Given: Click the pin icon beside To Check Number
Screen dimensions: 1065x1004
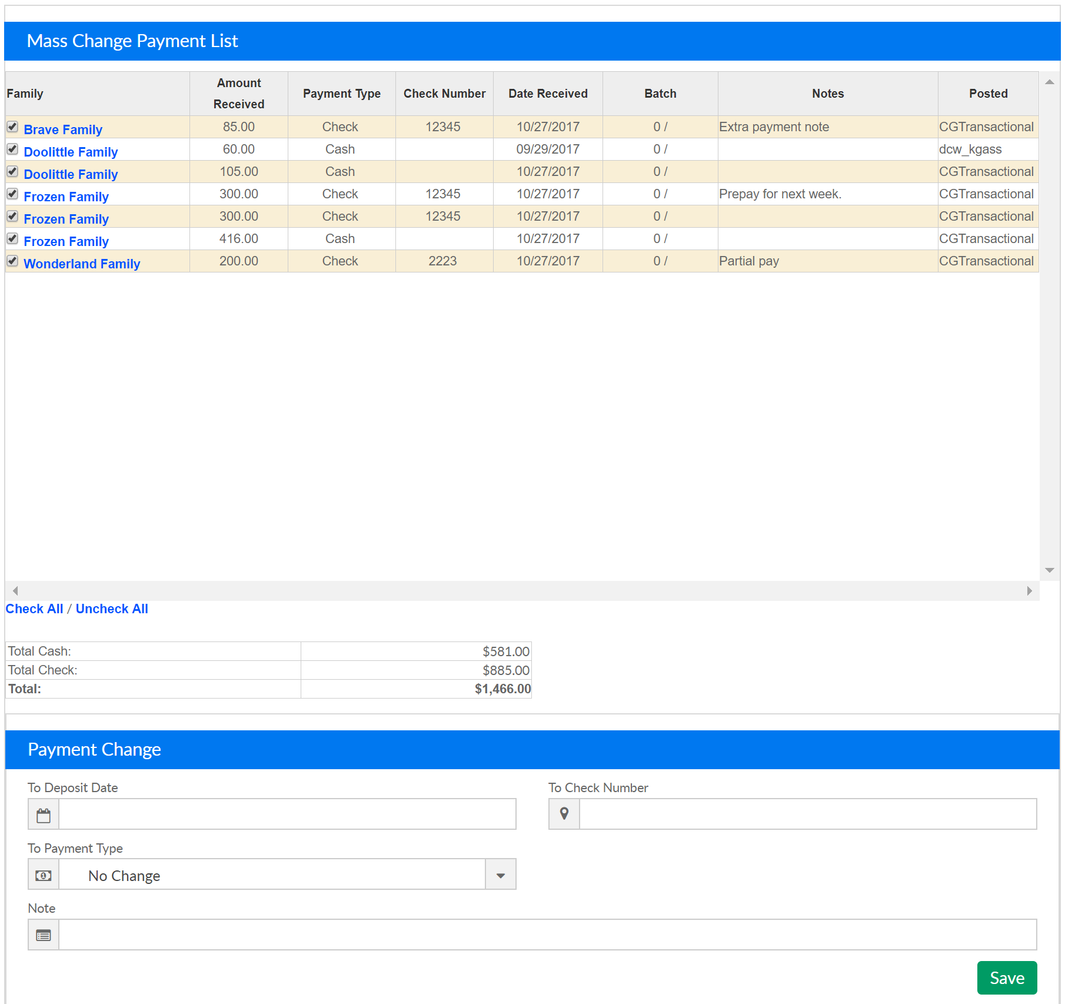Looking at the screenshot, I should pyautogui.click(x=564, y=814).
